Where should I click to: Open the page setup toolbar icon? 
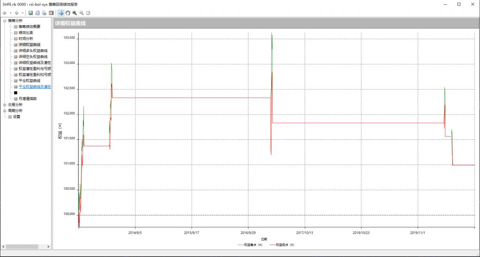tap(51, 13)
